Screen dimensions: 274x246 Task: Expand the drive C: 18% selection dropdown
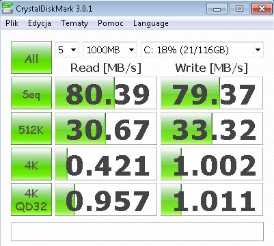coord(202,50)
